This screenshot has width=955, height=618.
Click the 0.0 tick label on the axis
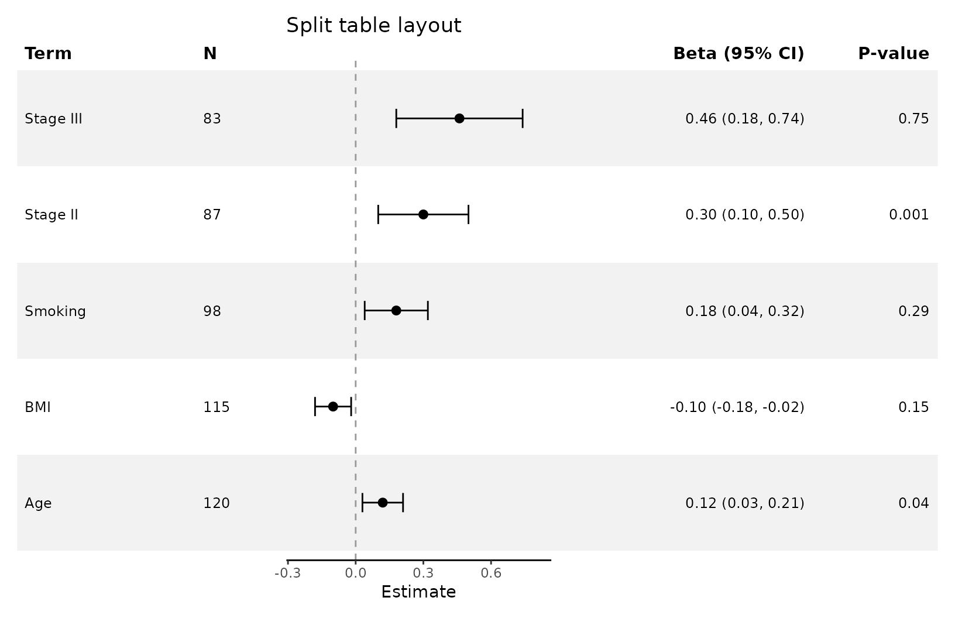coord(355,574)
